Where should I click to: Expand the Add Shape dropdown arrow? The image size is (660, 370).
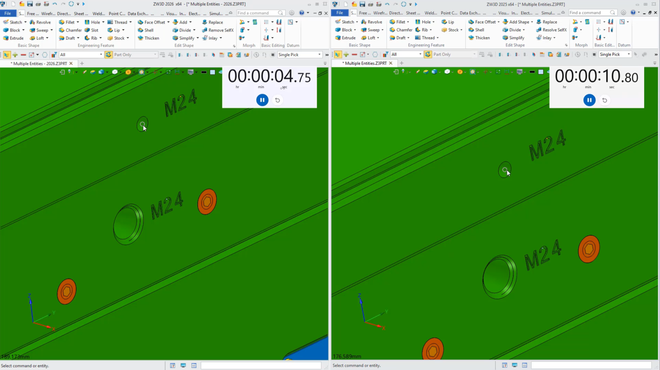tap(533, 22)
